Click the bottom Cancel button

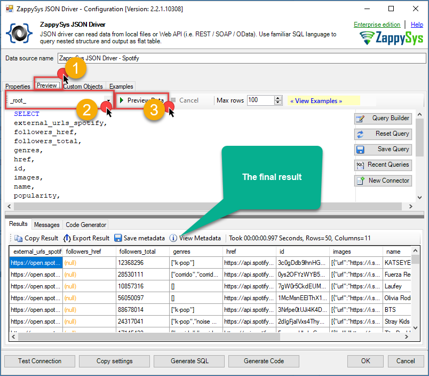(x=406, y=361)
